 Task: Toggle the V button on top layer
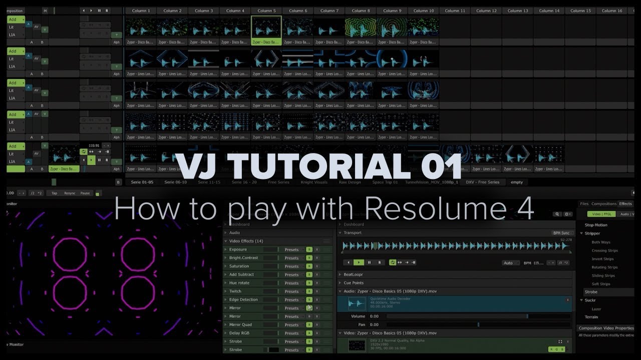point(45,29)
